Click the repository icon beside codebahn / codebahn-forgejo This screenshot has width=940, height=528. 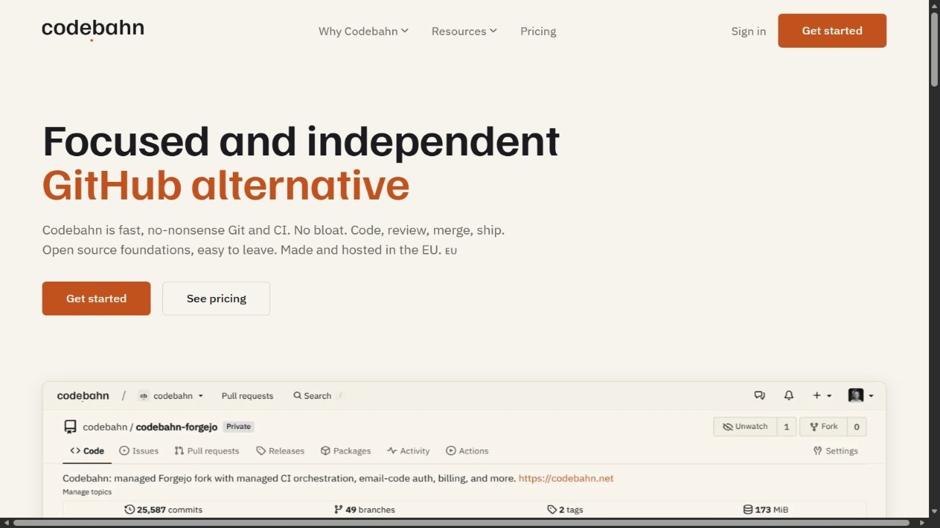[x=70, y=427]
